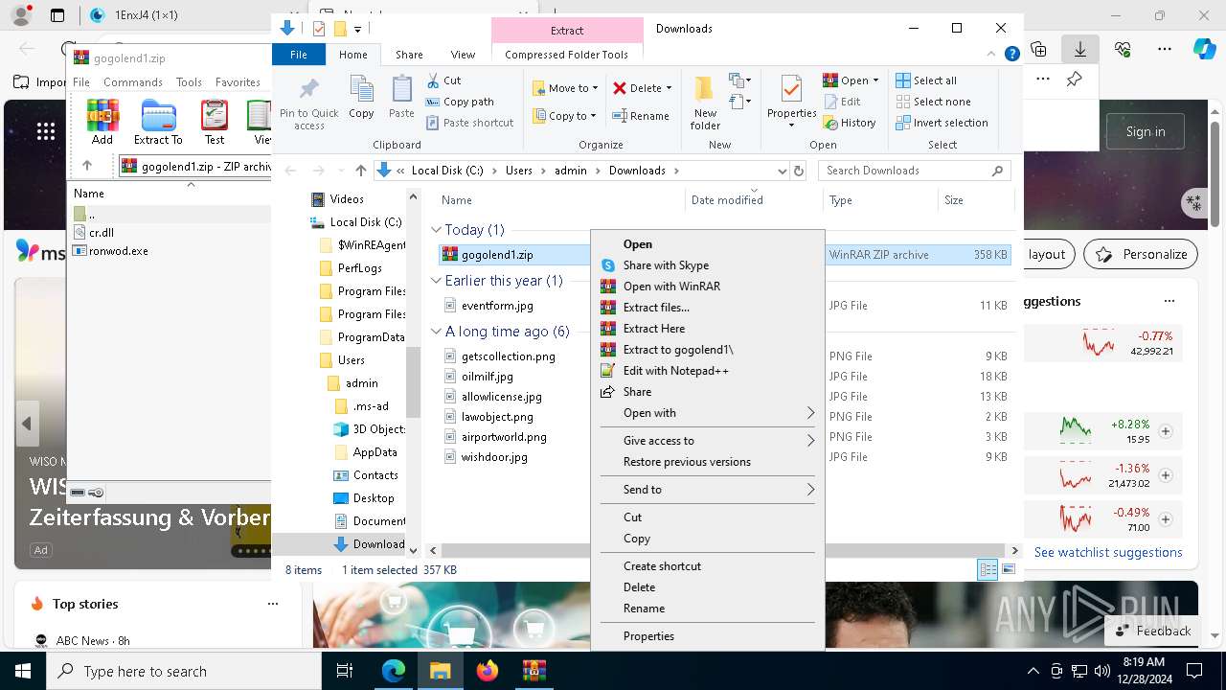This screenshot has height=690, width=1226.
Task: Select Properties in context menu
Action: coord(707,636)
